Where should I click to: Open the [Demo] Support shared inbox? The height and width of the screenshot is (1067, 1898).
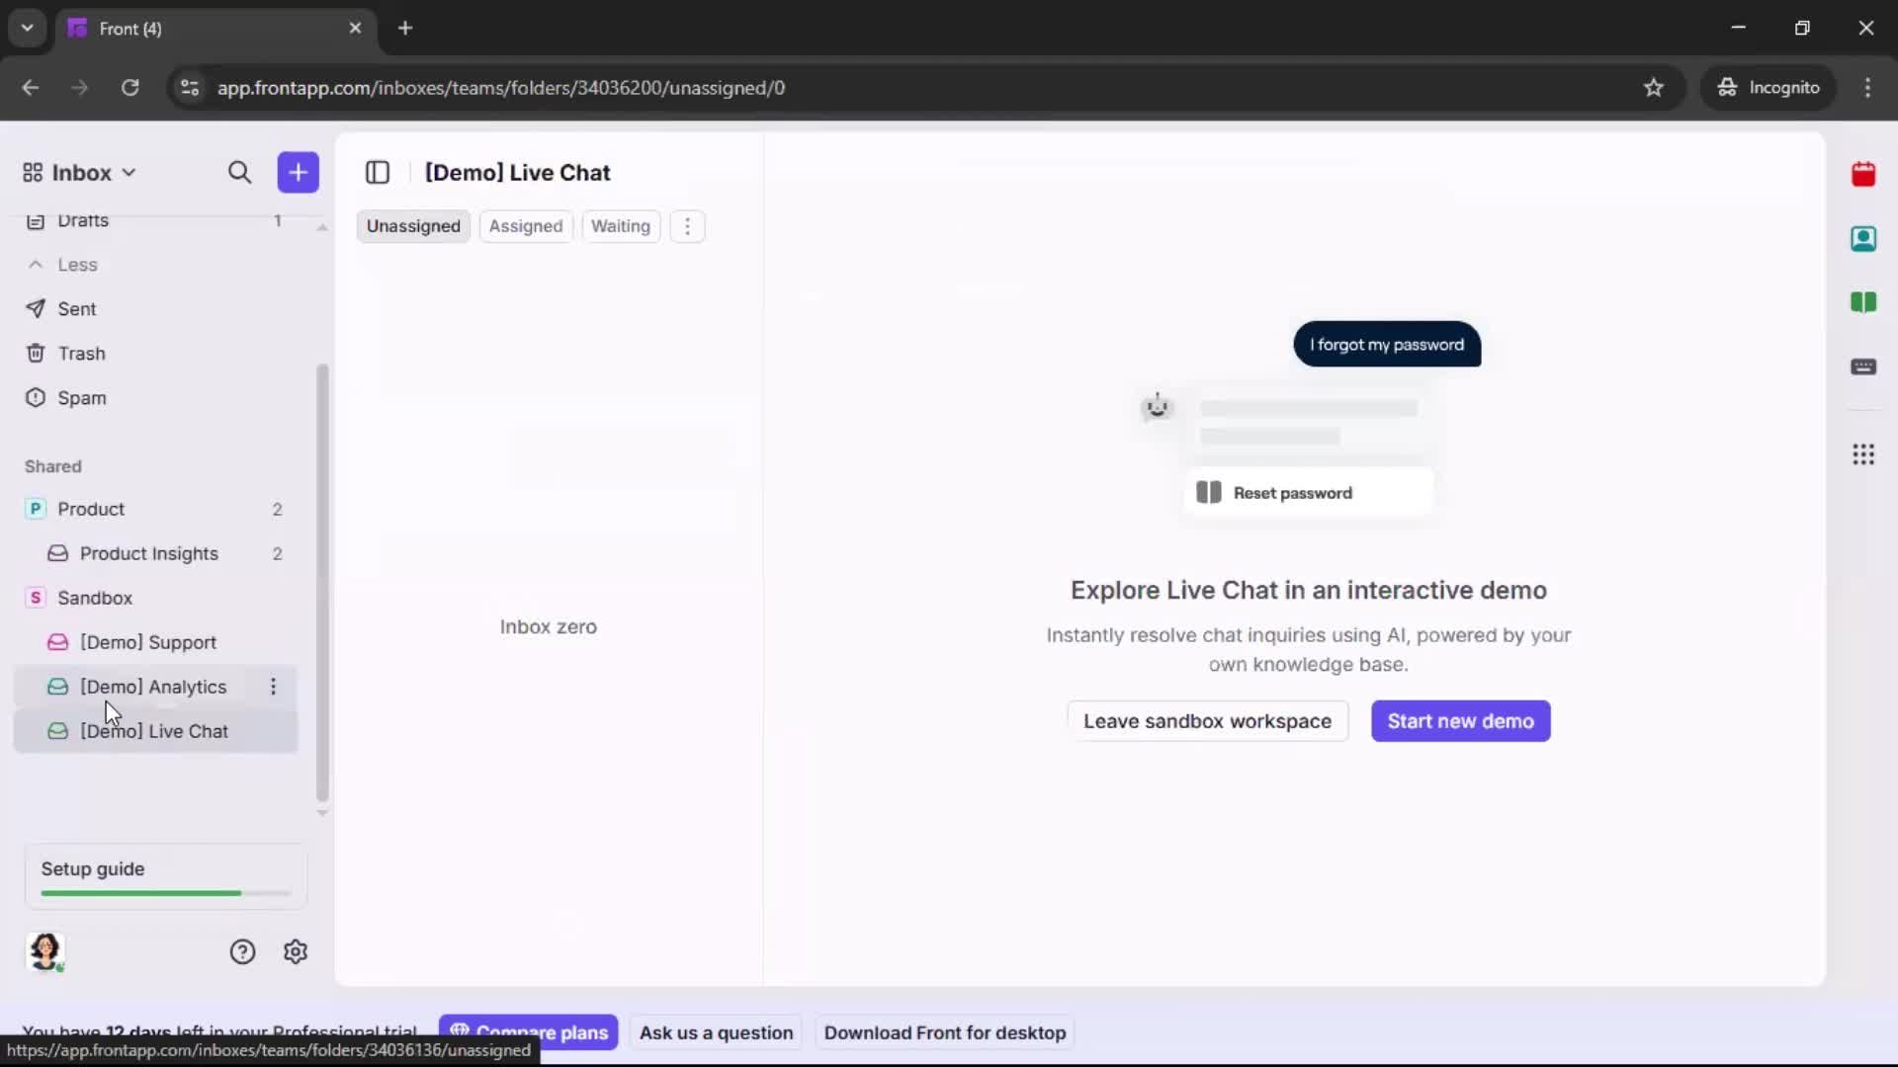(150, 642)
